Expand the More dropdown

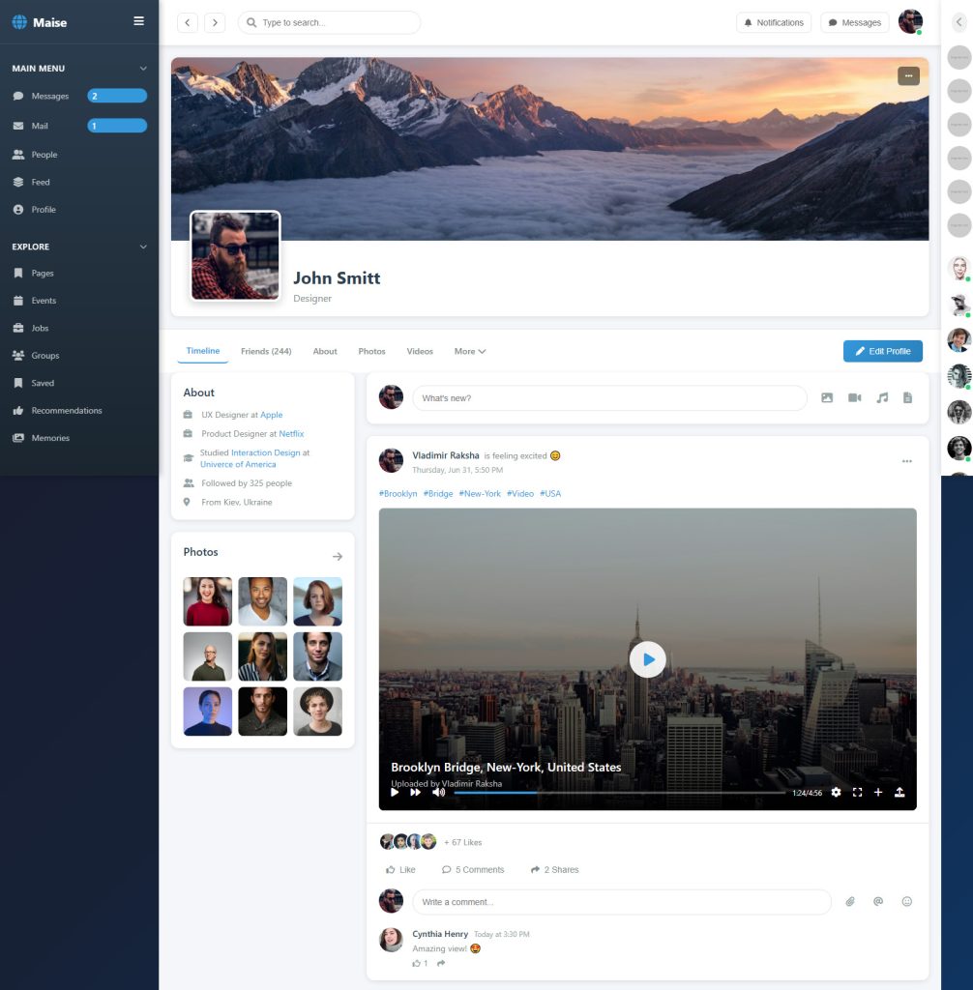click(469, 352)
